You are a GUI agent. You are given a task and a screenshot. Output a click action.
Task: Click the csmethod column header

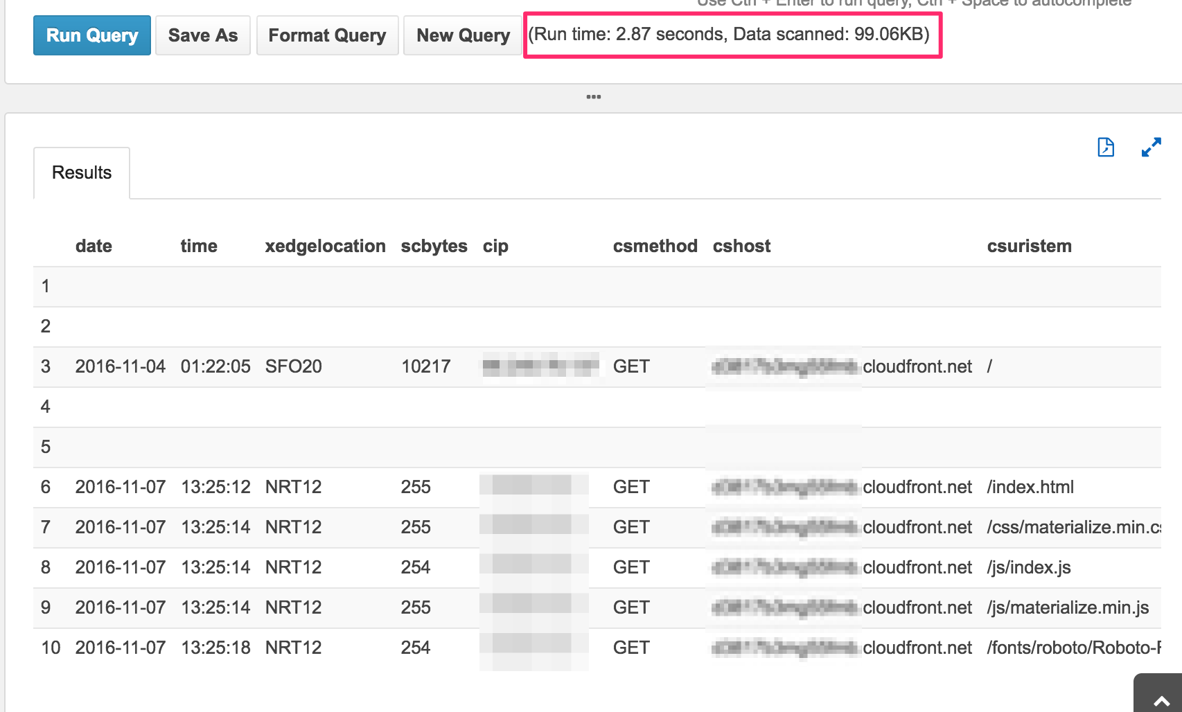[x=654, y=246]
